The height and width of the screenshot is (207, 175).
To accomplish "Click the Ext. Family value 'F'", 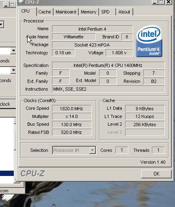I will (x=61, y=81).
